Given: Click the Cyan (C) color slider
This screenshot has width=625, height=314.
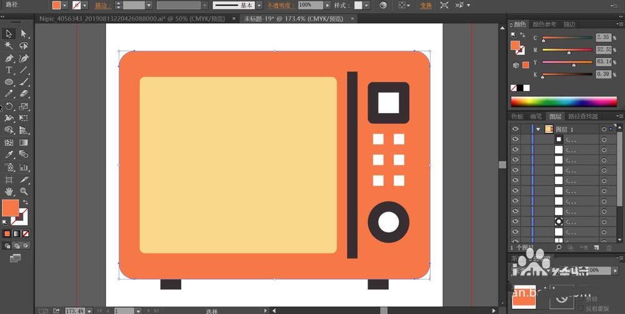Looking at the screenshot, I should pos(567,38).
